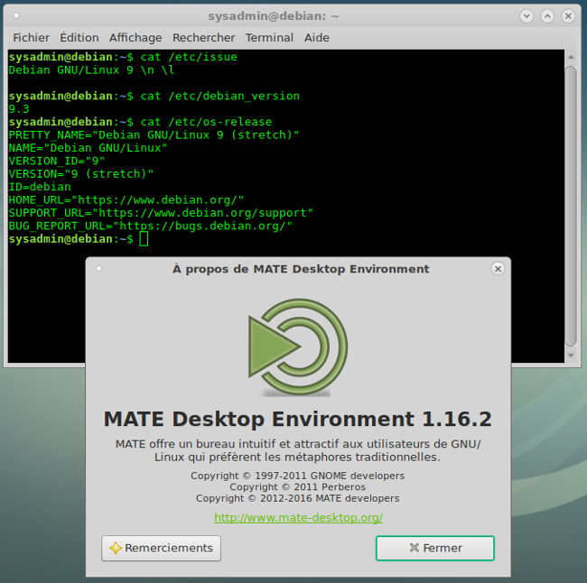Click the 'VERSION="9 (stretch)"' line

pyautogui.click(x=81, y=173)
